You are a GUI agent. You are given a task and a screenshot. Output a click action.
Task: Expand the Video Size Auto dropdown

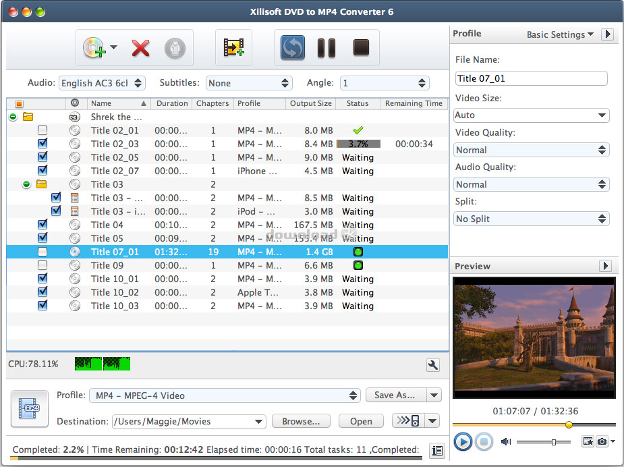tap(532, 115)
